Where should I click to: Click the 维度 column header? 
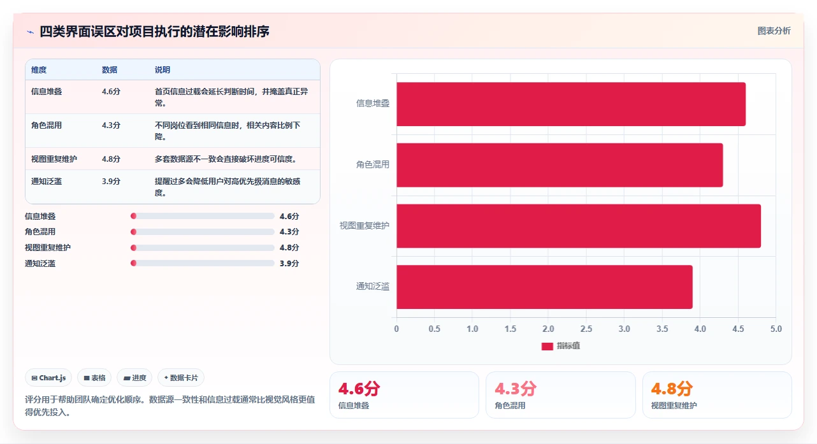(39, 70)
